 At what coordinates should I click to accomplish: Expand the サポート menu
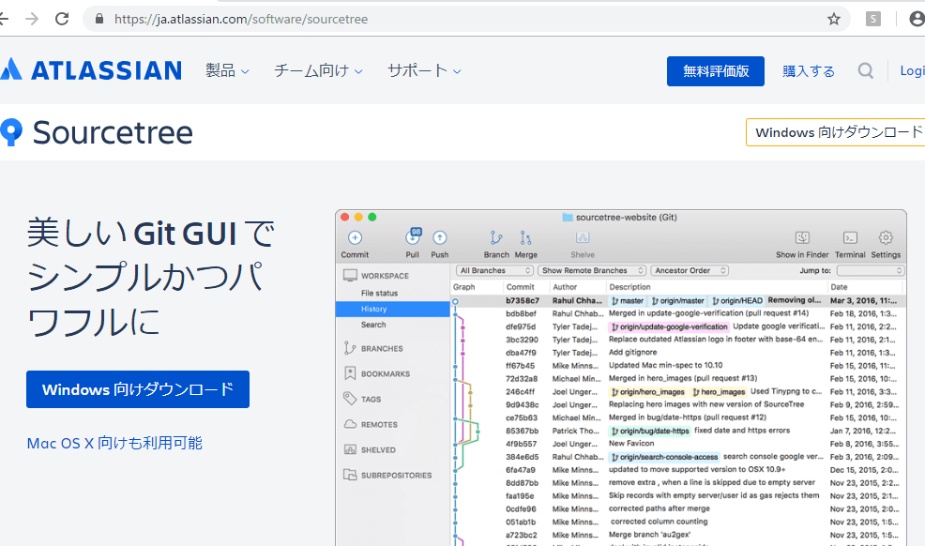pyautogui.click(x=423, y=70)
